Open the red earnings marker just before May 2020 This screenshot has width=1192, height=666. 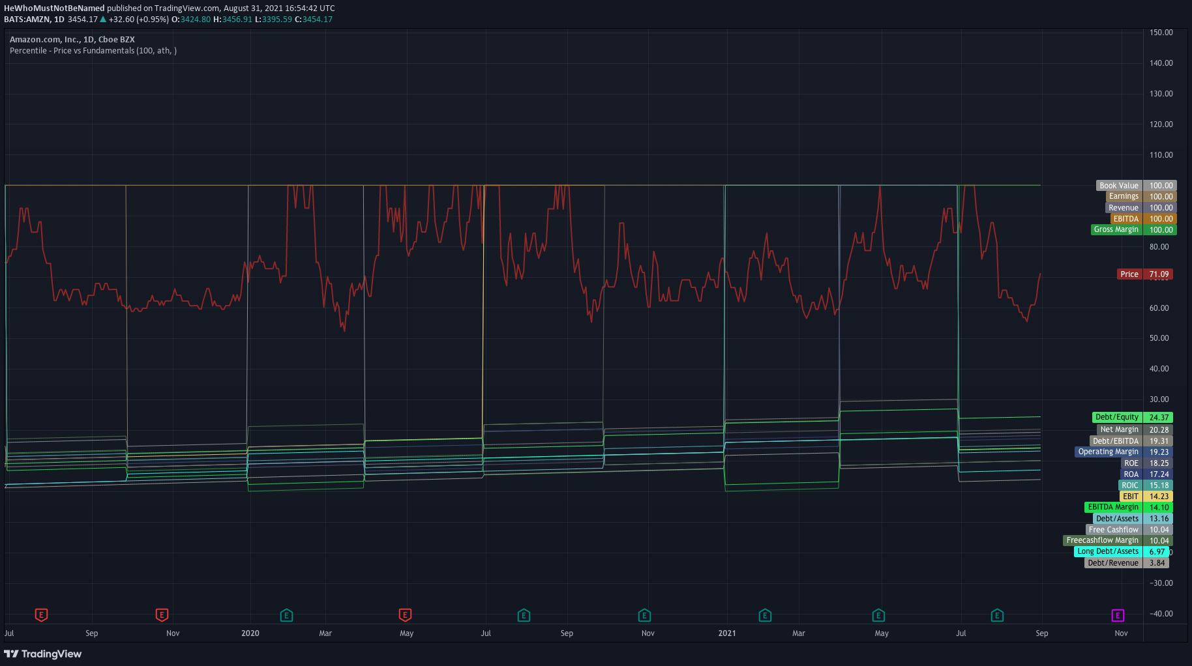[405, 615]
